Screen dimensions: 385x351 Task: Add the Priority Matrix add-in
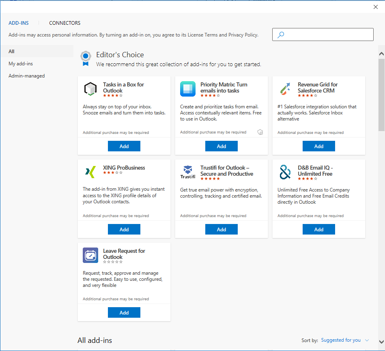pyautogui.click(x=222, y=146)
